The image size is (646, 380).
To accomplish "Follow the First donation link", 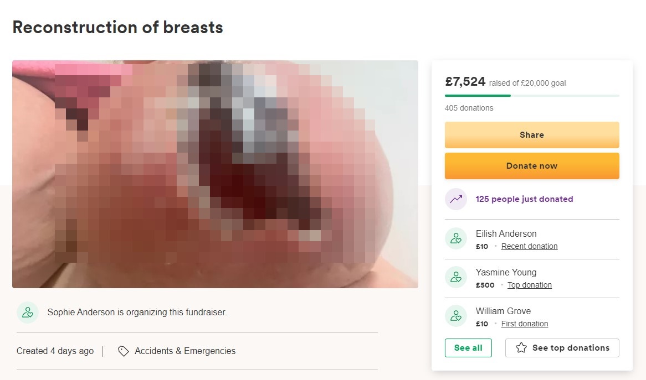I will tap(524, 324).
